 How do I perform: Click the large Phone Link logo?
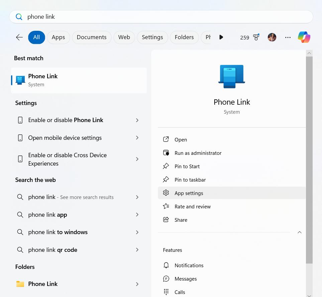(x=231, y=76)
